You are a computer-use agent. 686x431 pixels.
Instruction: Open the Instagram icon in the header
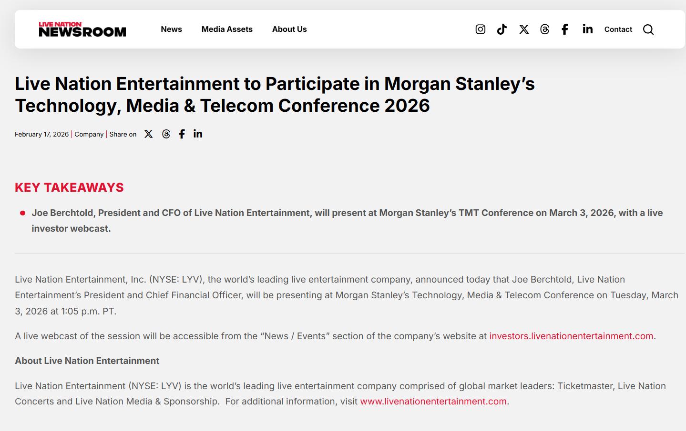481,29
